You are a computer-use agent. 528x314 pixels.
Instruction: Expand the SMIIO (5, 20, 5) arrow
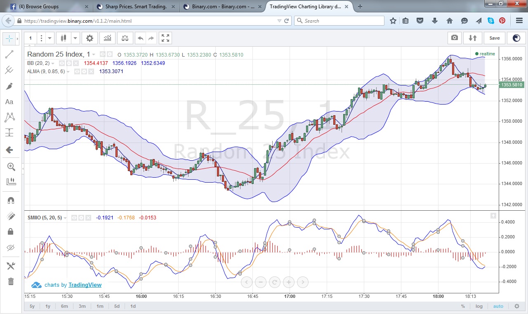pos(66,218)
